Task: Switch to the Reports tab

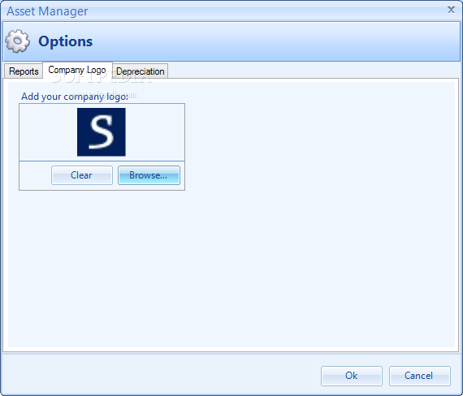Action: 24,71
